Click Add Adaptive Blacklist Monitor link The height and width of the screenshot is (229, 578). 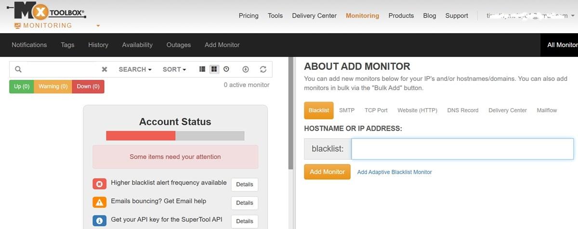point(394,172)
